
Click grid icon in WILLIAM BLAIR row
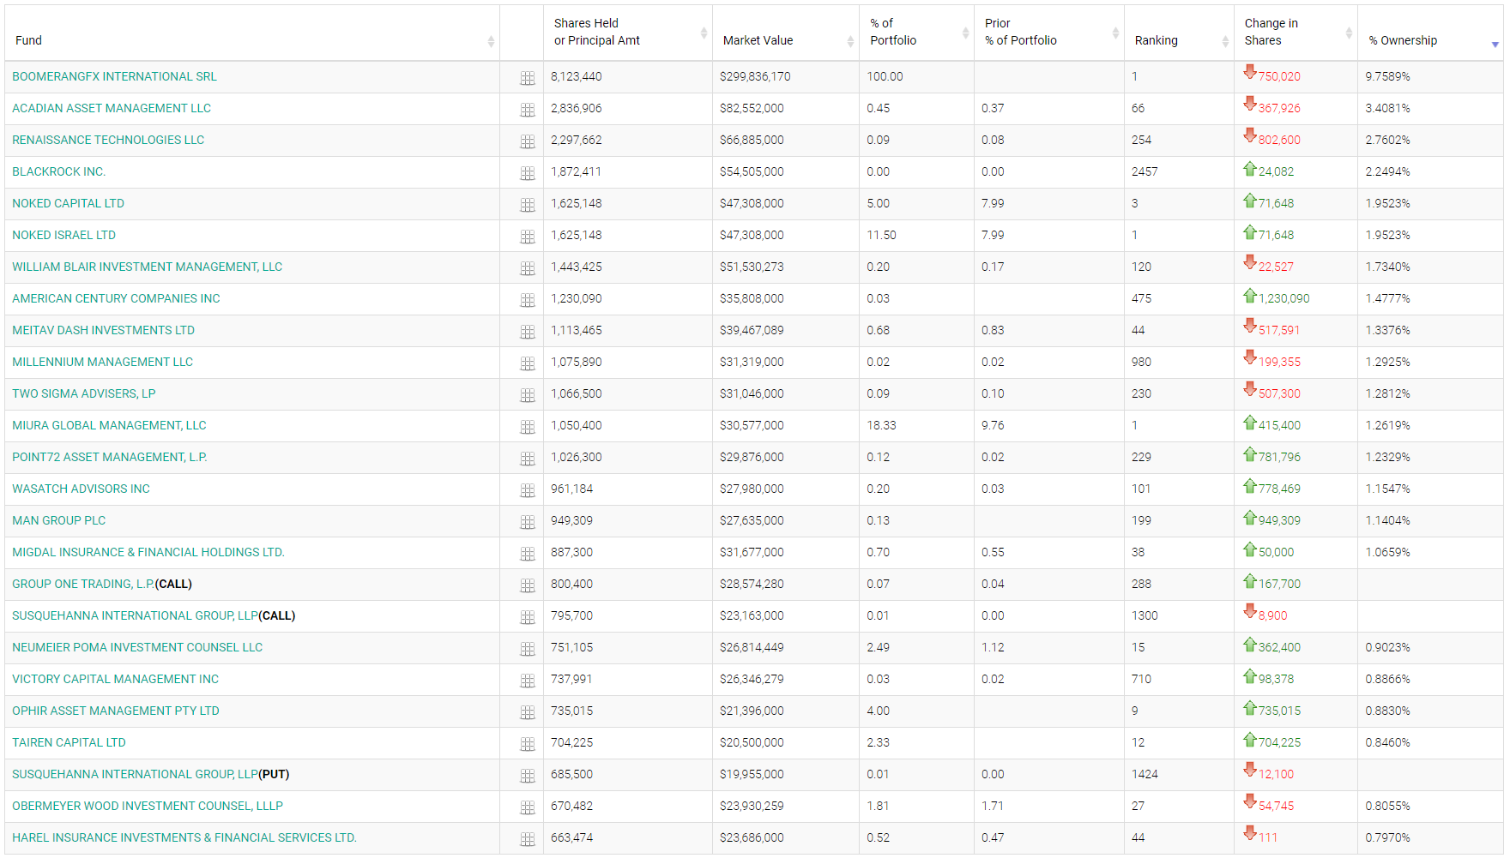point(528,268)
